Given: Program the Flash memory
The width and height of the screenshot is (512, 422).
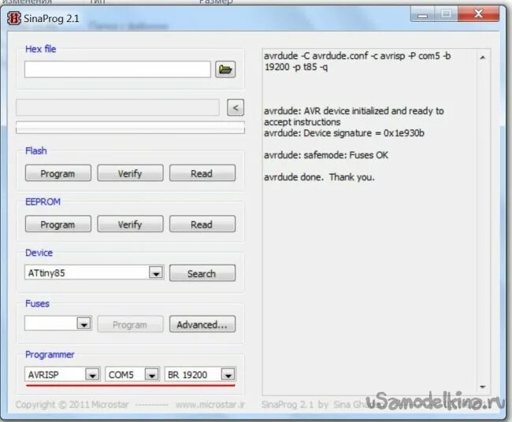Looking at the screenshot, I should (x=58, y=173).
